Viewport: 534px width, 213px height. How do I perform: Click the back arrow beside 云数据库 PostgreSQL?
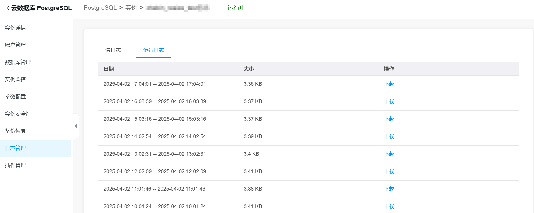[7, 8]
